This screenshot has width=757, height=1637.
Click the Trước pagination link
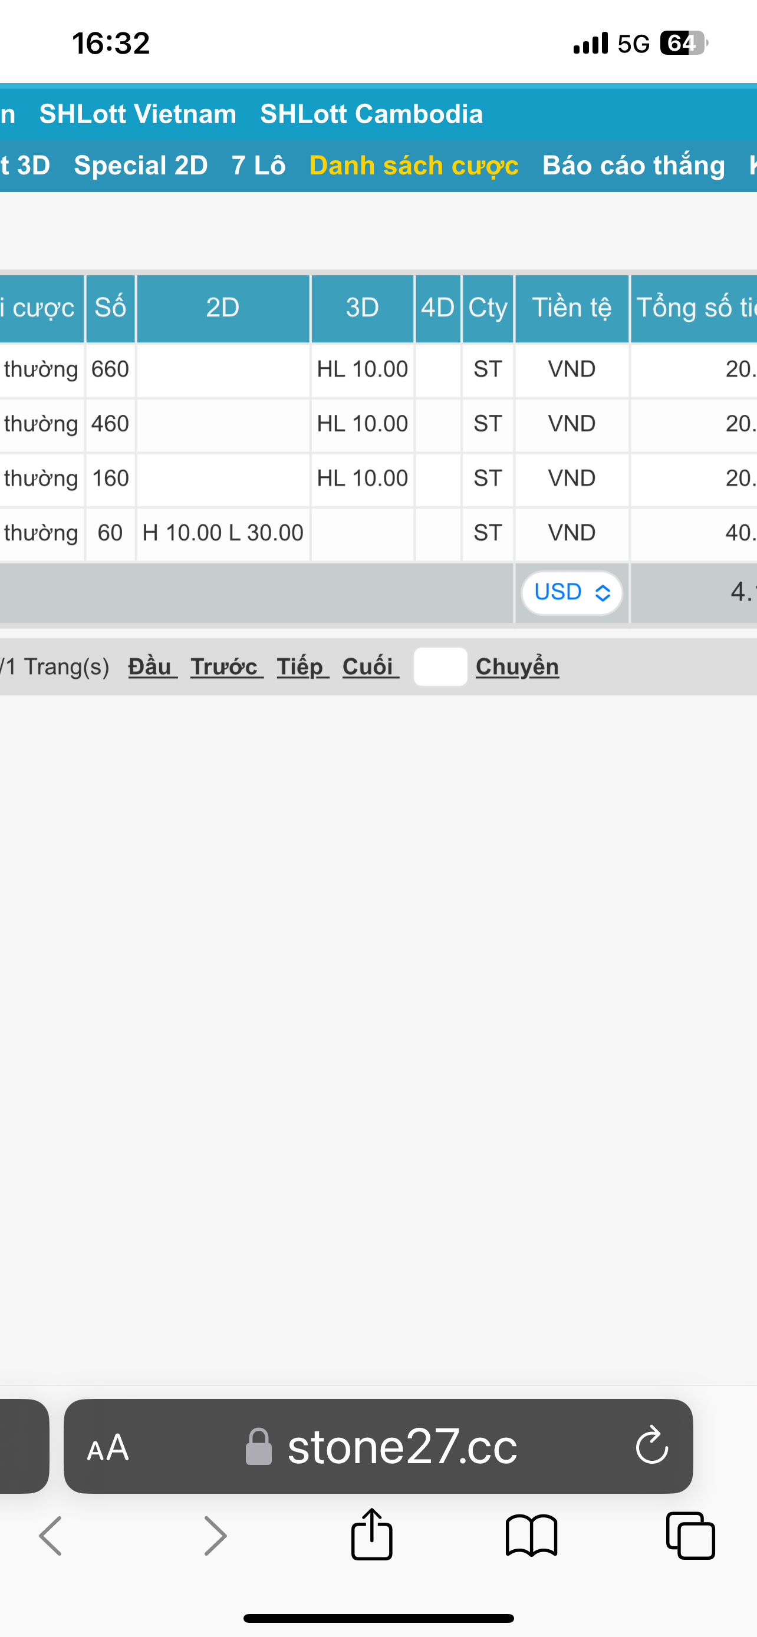[x=225, y=666]
